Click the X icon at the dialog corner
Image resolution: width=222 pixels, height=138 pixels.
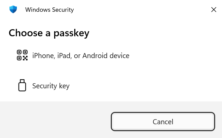coord(214,10)
